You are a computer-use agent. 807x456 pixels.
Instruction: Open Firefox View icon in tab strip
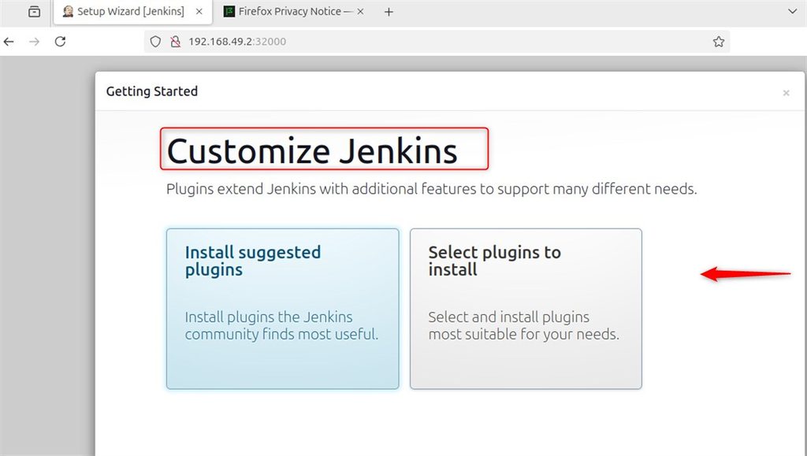pos(35,11)
